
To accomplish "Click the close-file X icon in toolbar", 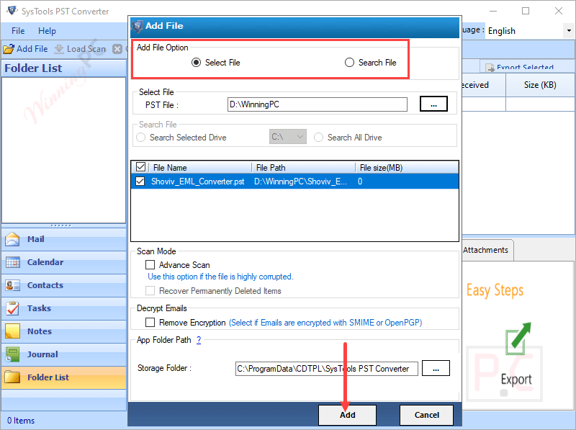I will tap(117, 49).
